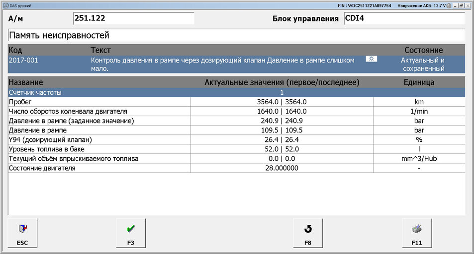
Task: Click the value 240.9 | 240.9
Action: [282, 121]
